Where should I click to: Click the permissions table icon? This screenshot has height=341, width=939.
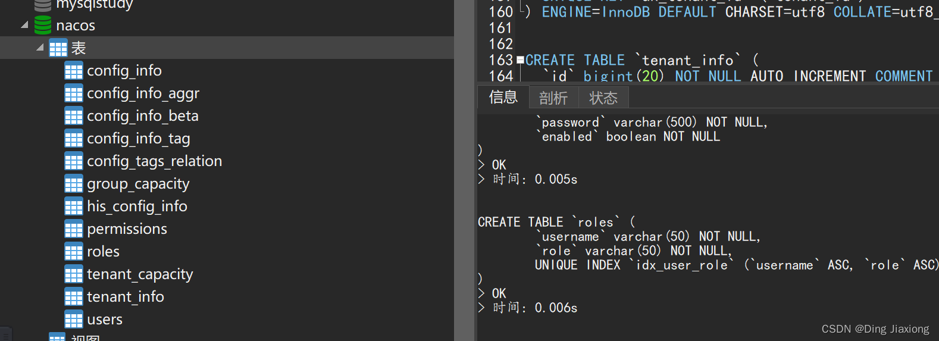[74, 229]
